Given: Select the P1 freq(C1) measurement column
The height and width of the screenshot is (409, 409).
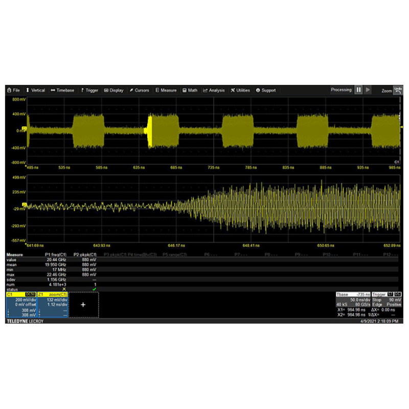Looking at the screenshot, I should (56, 254).
